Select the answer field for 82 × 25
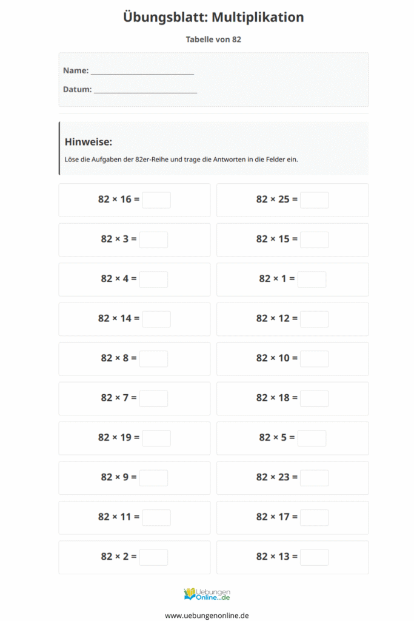 pos(314,200)
